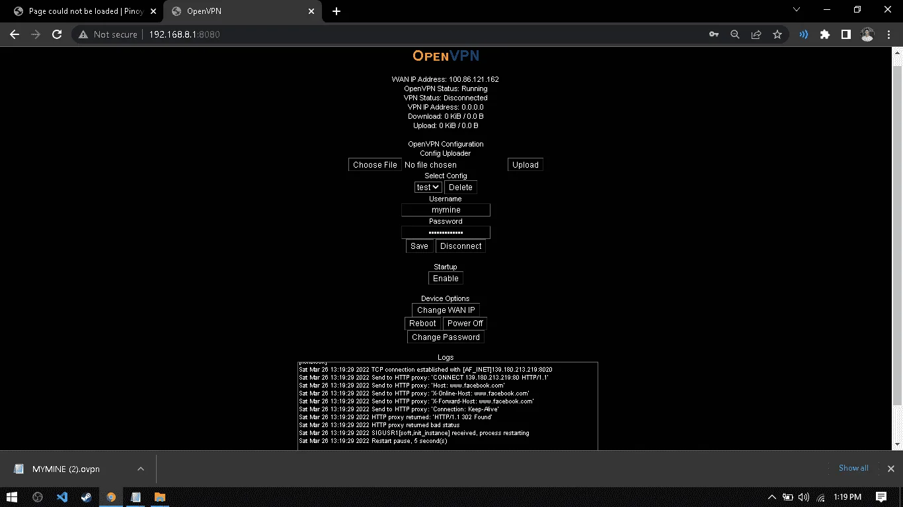Click the OpenVPN logo heading
Viewport: 903px width, 507px height.
pyautogui.click(x=446, y=56)
